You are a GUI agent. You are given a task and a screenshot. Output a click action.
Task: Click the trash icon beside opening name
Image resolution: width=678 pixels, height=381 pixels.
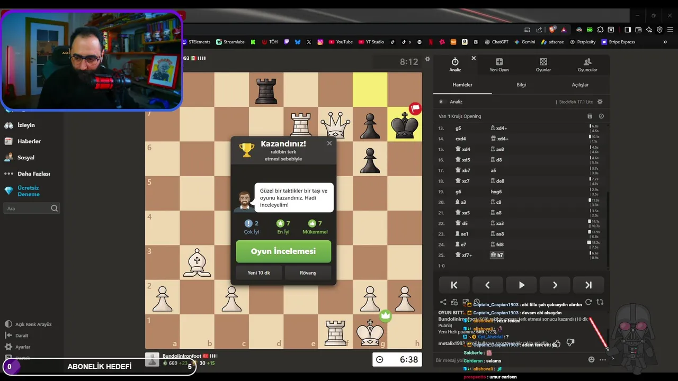click(590, 116)
